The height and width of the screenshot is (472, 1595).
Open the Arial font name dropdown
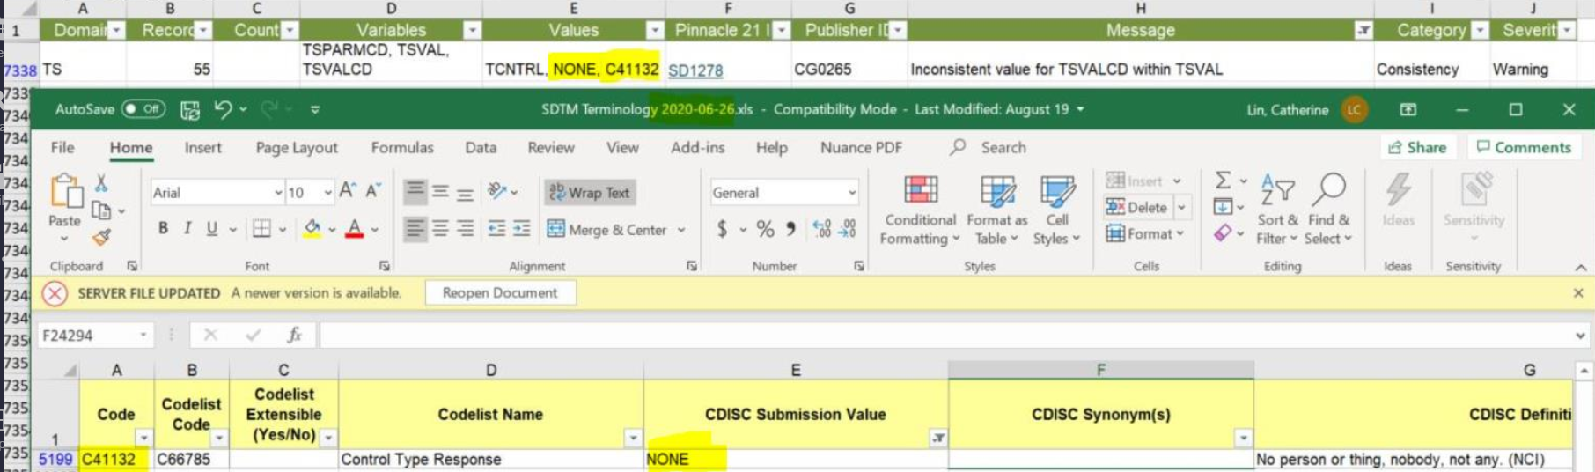pos(278,193)
